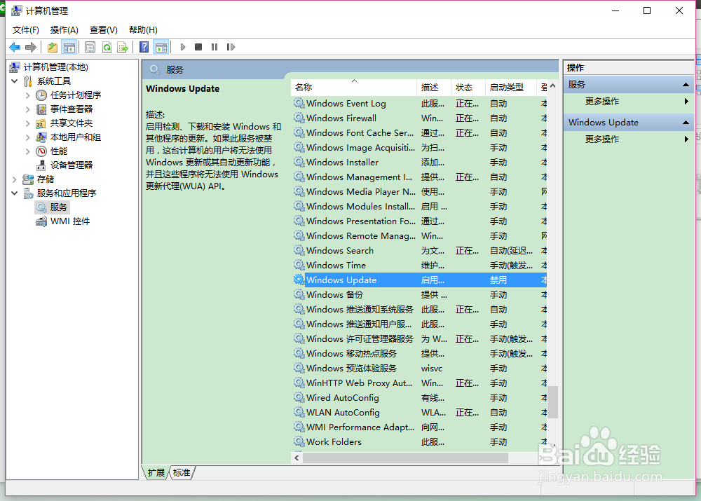This screenshot has width=701, height=501.
Task: Select 存储 tree node
Action: [x=46, y=179]
